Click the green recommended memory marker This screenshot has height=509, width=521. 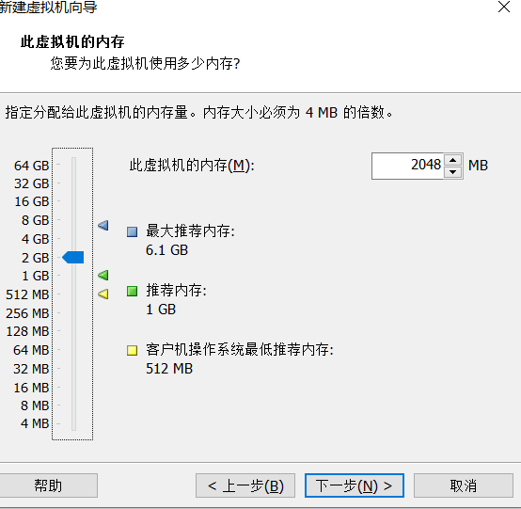[103, 275]
